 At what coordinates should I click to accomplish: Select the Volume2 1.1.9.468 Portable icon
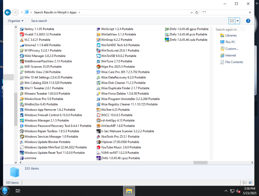coord(22,45)
